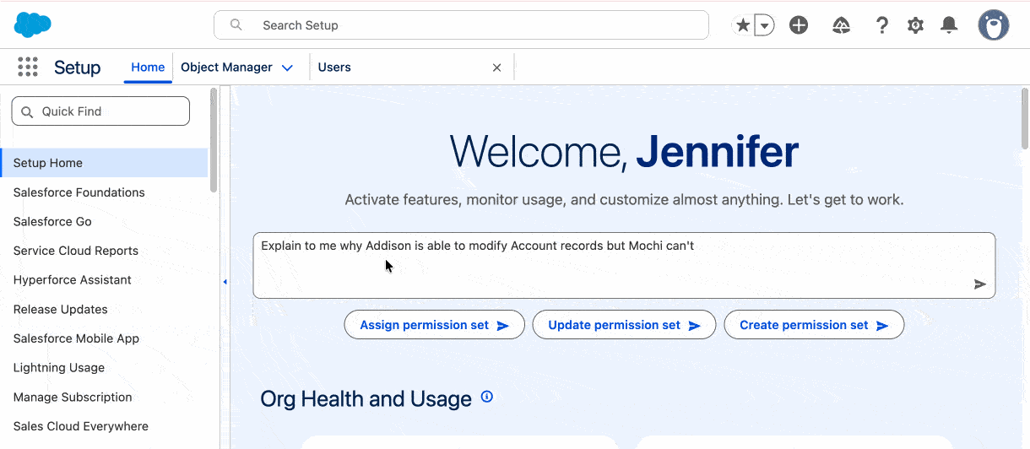This screenshot has height=449, width=1030.
Task: Open the App Launcher grid icon
Action: (x=28, y=68)
